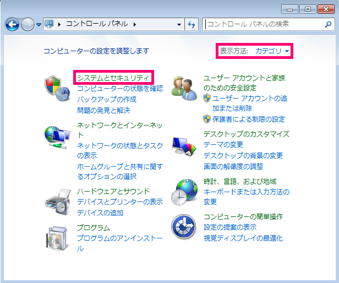Open ホームグループと共有に関するオプションの選択 link
This screenshot has height=283, width=339.
pos(120,171)
